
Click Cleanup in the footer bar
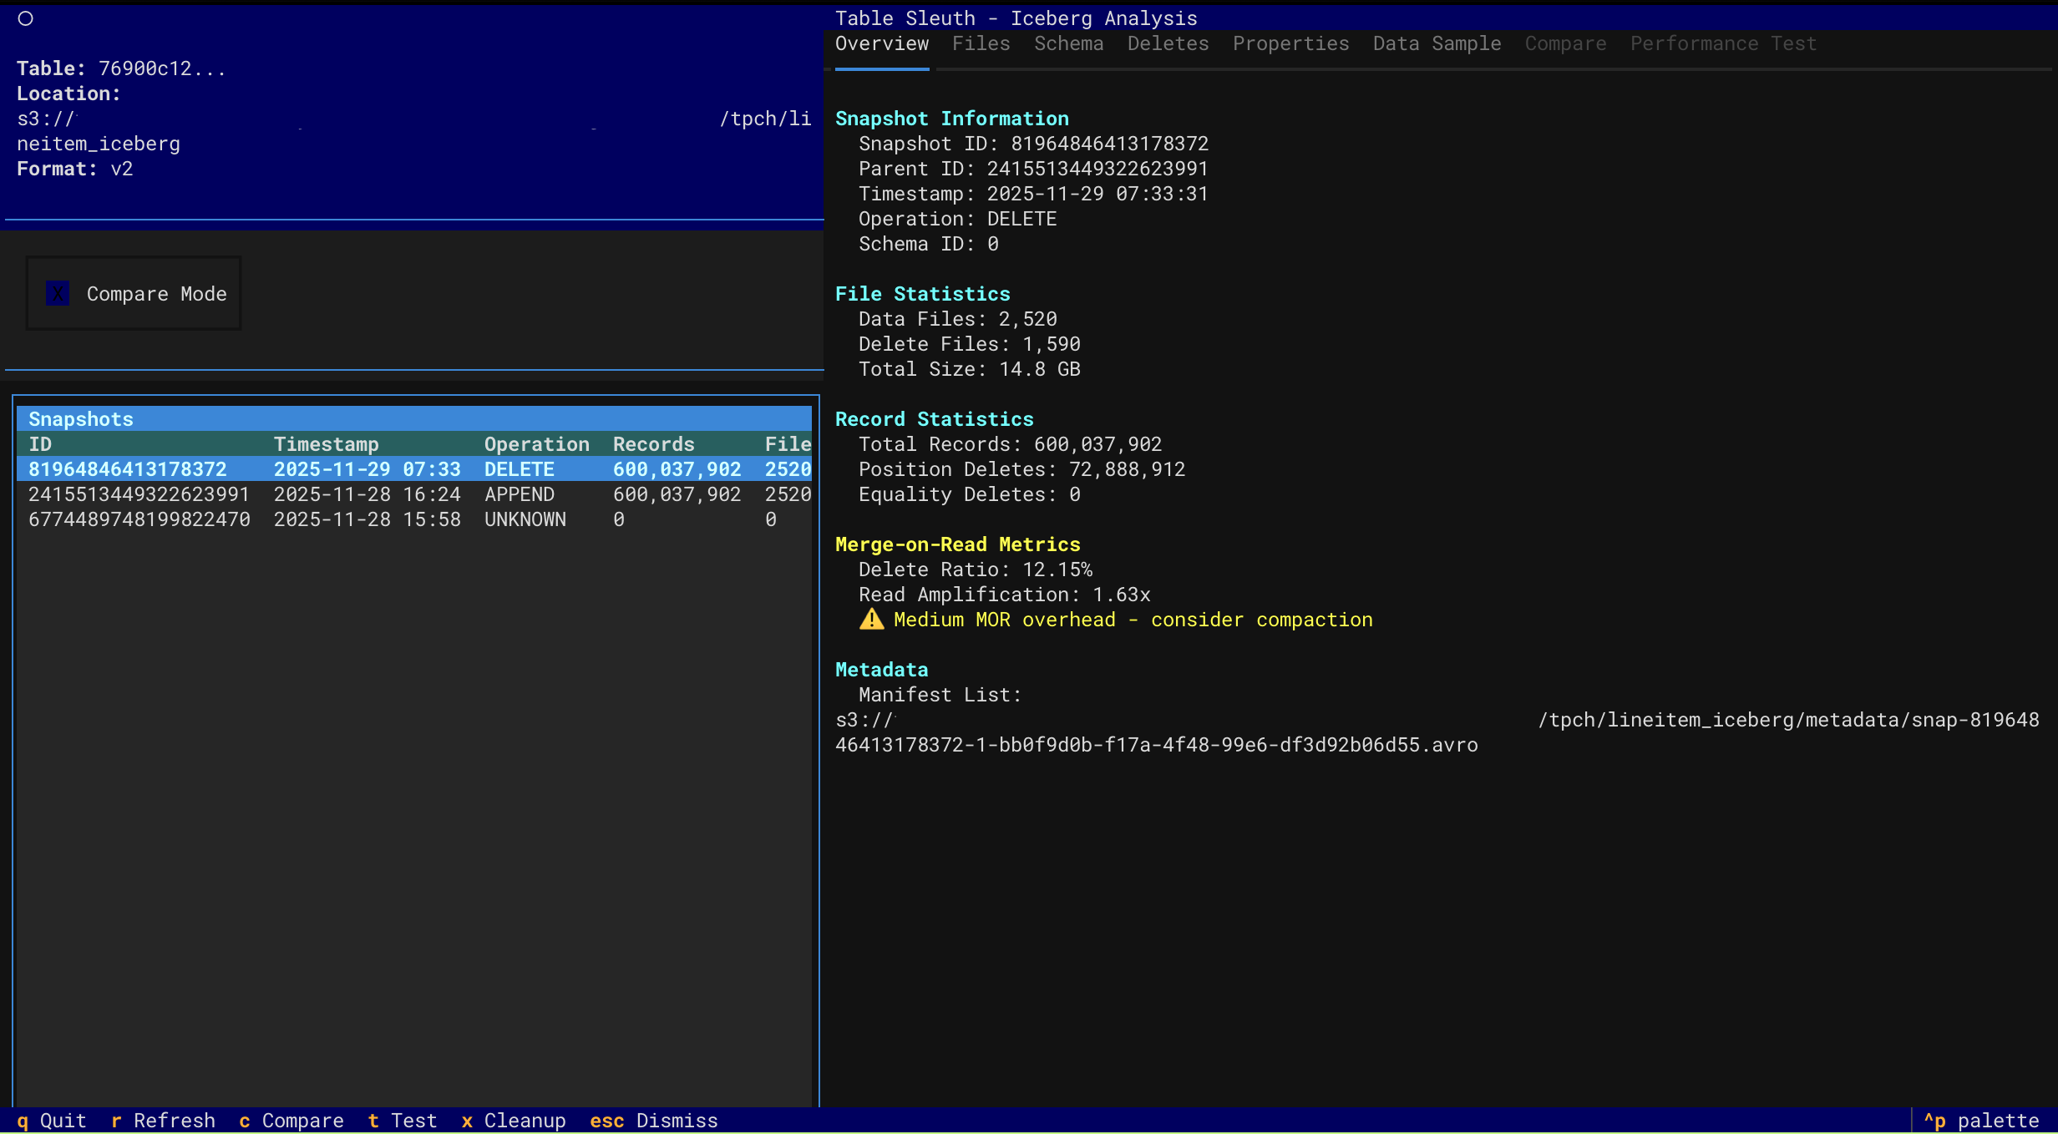click(514, 1121)
